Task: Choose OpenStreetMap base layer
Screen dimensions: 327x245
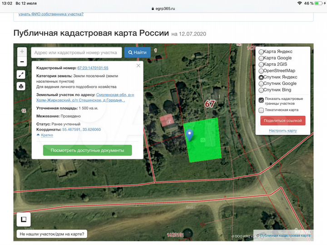Action: pos(261,71)
